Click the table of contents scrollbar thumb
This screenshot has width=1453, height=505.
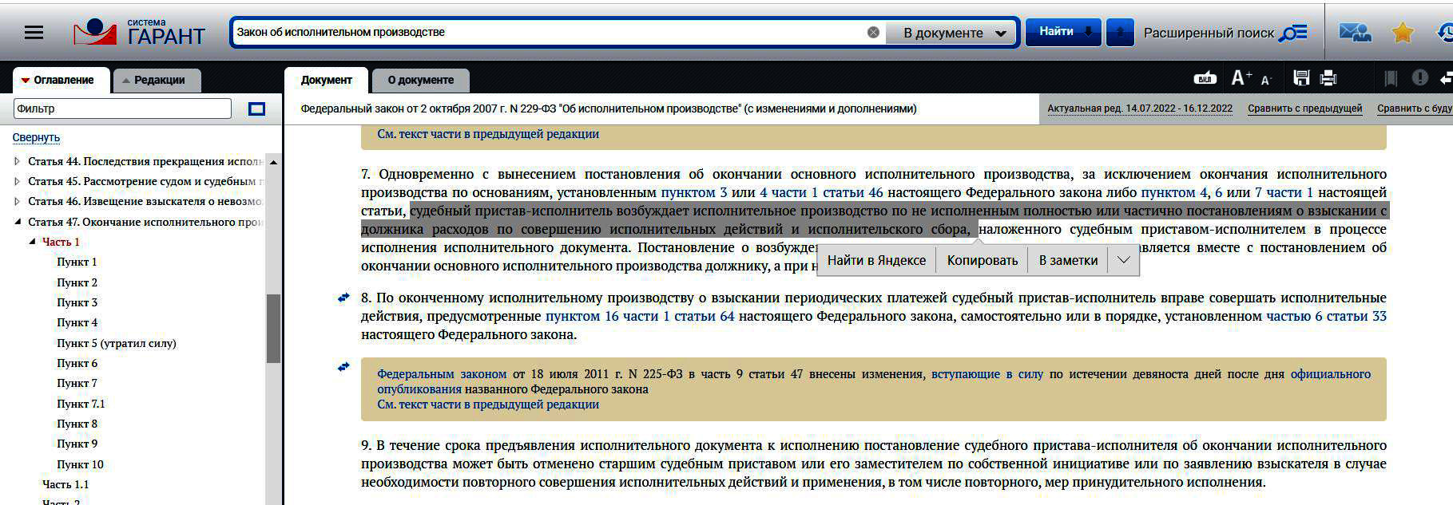273,327
